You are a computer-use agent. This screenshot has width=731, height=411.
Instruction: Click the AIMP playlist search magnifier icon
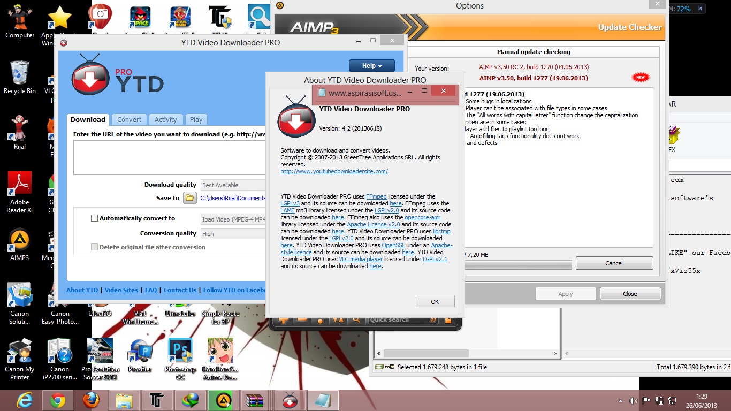click(356, 319)
